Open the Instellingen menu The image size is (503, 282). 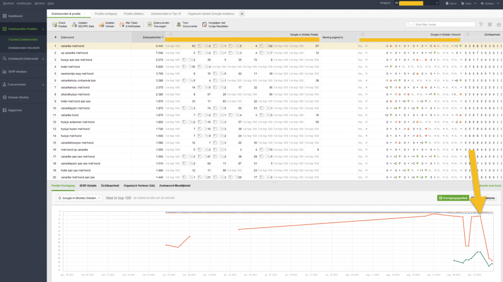click(x=24, y=3)
